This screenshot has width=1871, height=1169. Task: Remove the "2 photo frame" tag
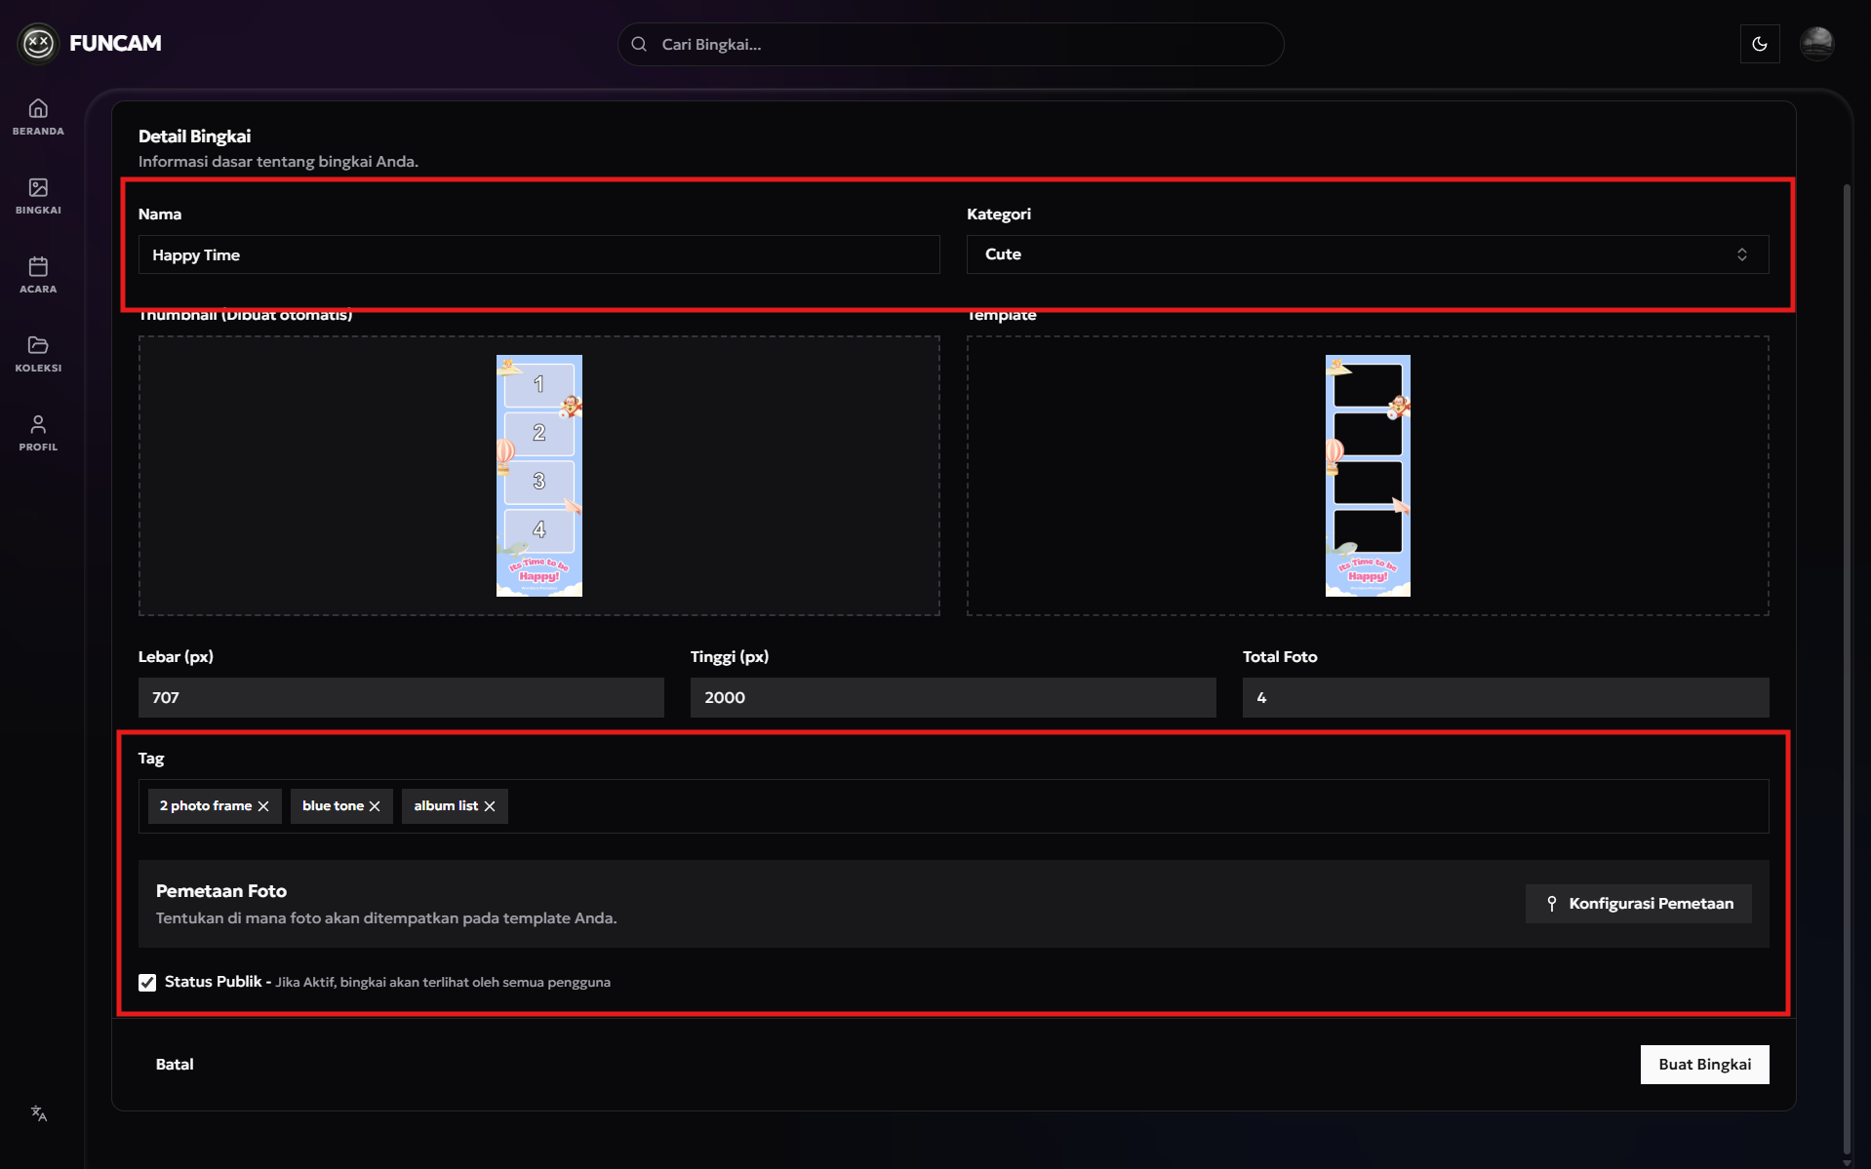(263, 806)
